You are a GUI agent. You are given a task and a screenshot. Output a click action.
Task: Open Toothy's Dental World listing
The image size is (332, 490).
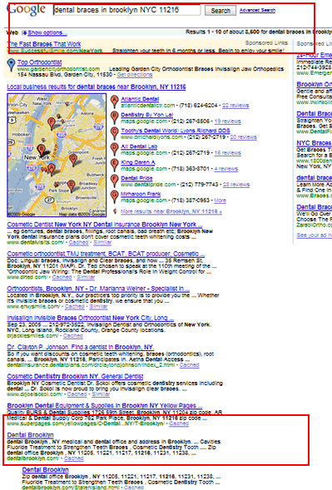pyautogui.click(x=176, y=131)
